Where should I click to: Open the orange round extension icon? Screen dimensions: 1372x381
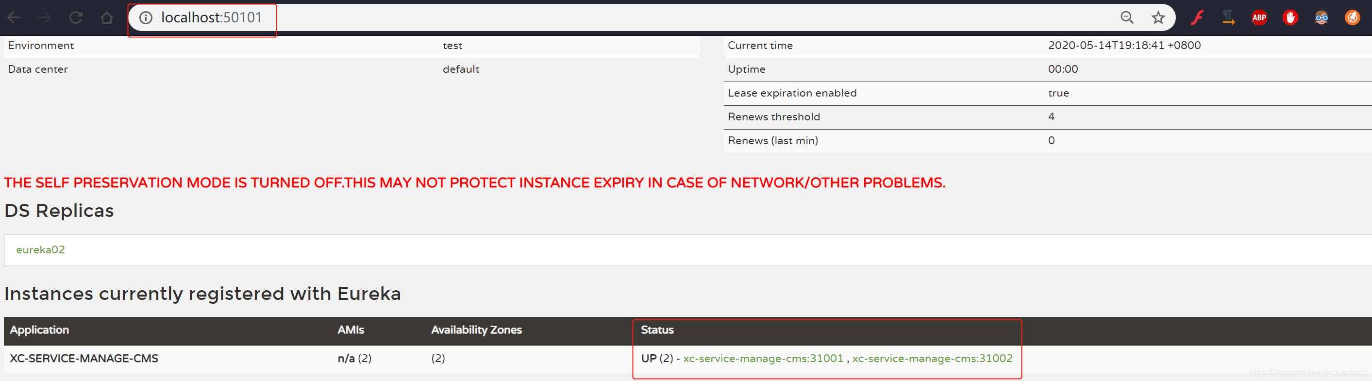(1352, 17)
